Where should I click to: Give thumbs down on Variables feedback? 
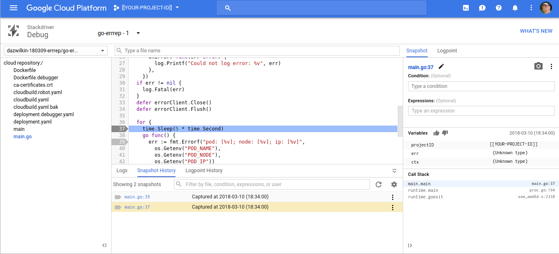[x=446, y=133]
